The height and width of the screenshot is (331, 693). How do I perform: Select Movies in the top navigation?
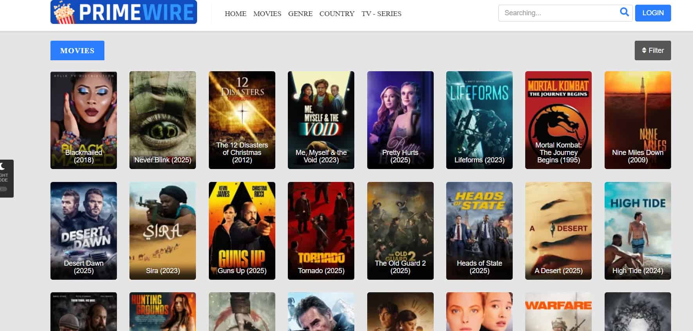click(x=267, y=14)
